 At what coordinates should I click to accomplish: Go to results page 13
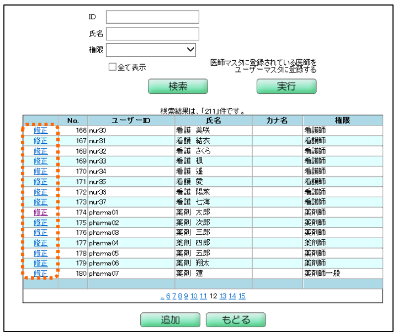[x=223, y=296]
